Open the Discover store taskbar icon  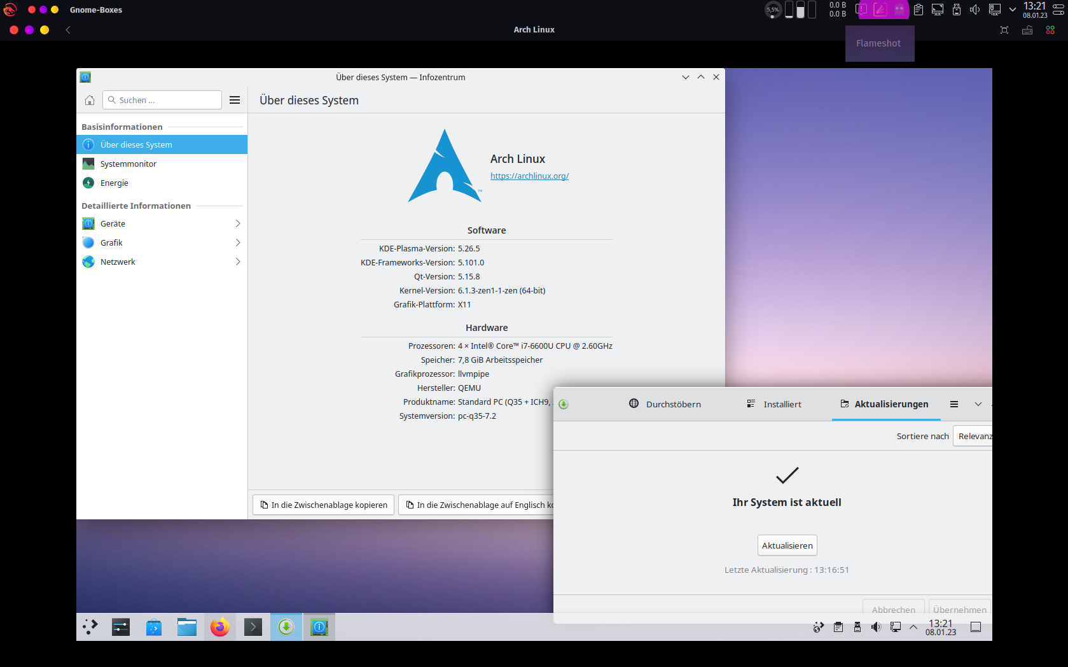(x=154, y=628)
